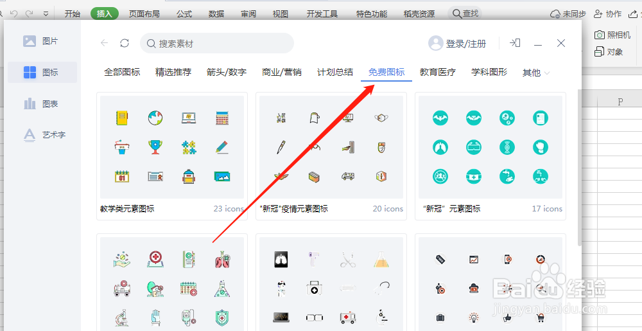Open quick access toolbar dropdown arrow
The height and width of the screenshot is (331, 642).
click(46, 14)
